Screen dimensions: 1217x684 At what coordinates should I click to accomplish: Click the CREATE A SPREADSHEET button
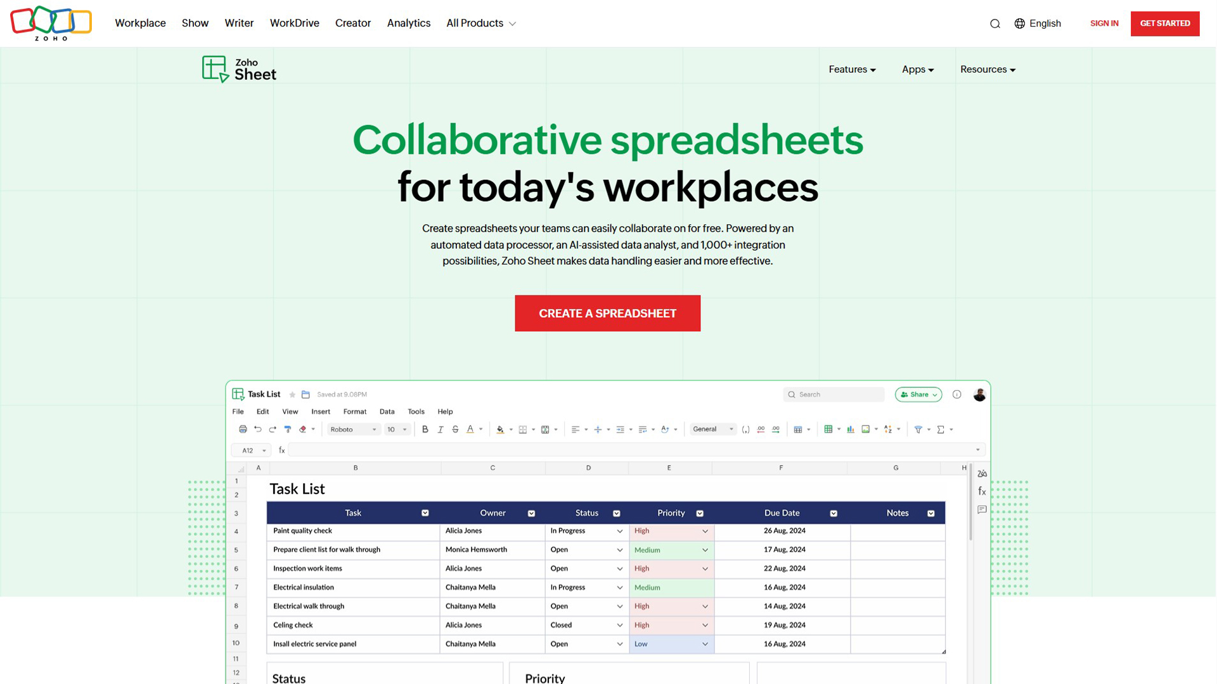[608, 313]
